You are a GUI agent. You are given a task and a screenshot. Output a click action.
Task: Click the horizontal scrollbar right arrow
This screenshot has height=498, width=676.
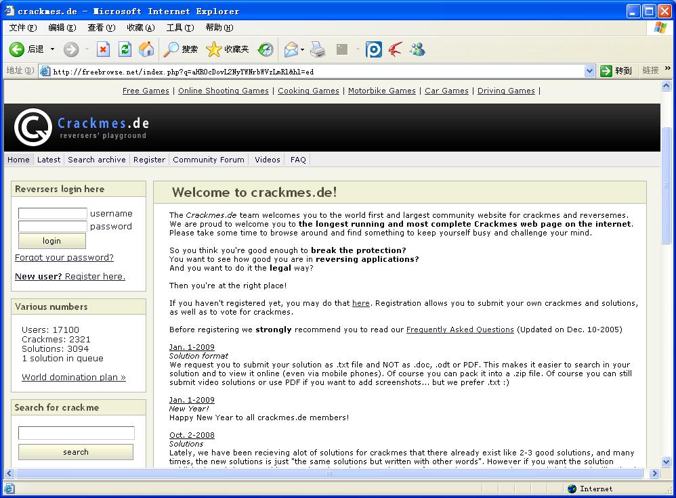(x=654, y=473)
